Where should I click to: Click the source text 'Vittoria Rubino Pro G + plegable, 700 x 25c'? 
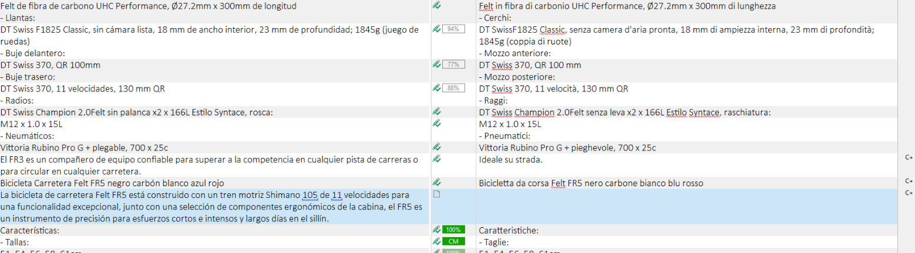coord(84,148)
